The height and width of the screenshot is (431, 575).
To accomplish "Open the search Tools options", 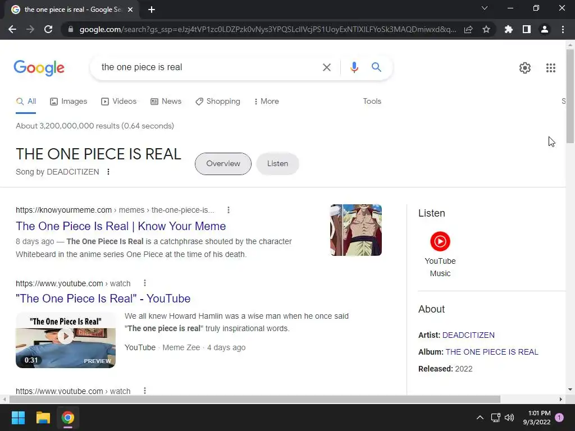I will coord(372,101).
